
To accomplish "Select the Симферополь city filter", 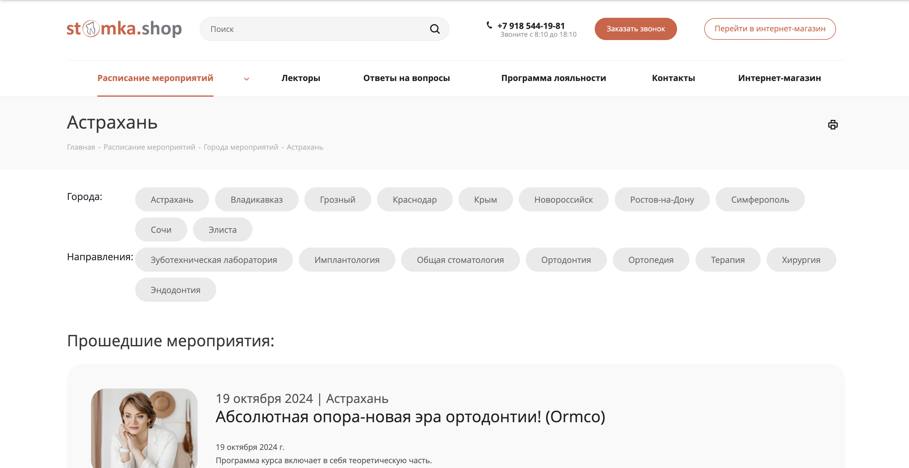I will pyautogui.click(x=760, y=199).
